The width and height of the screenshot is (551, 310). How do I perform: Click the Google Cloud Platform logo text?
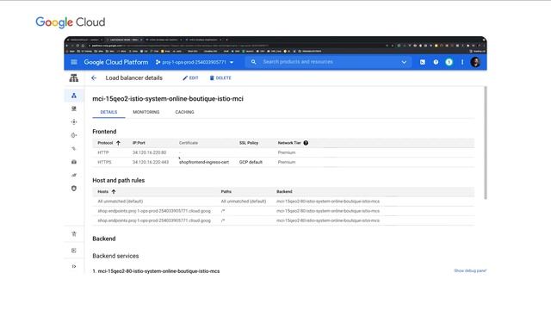click(x=116, y=62)
